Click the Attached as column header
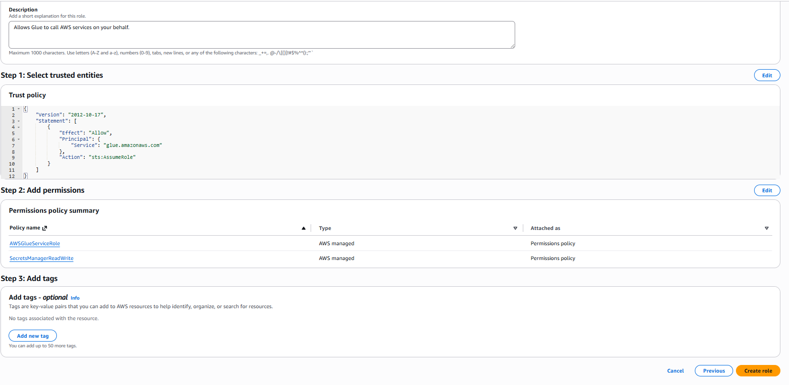 point(545,228)
